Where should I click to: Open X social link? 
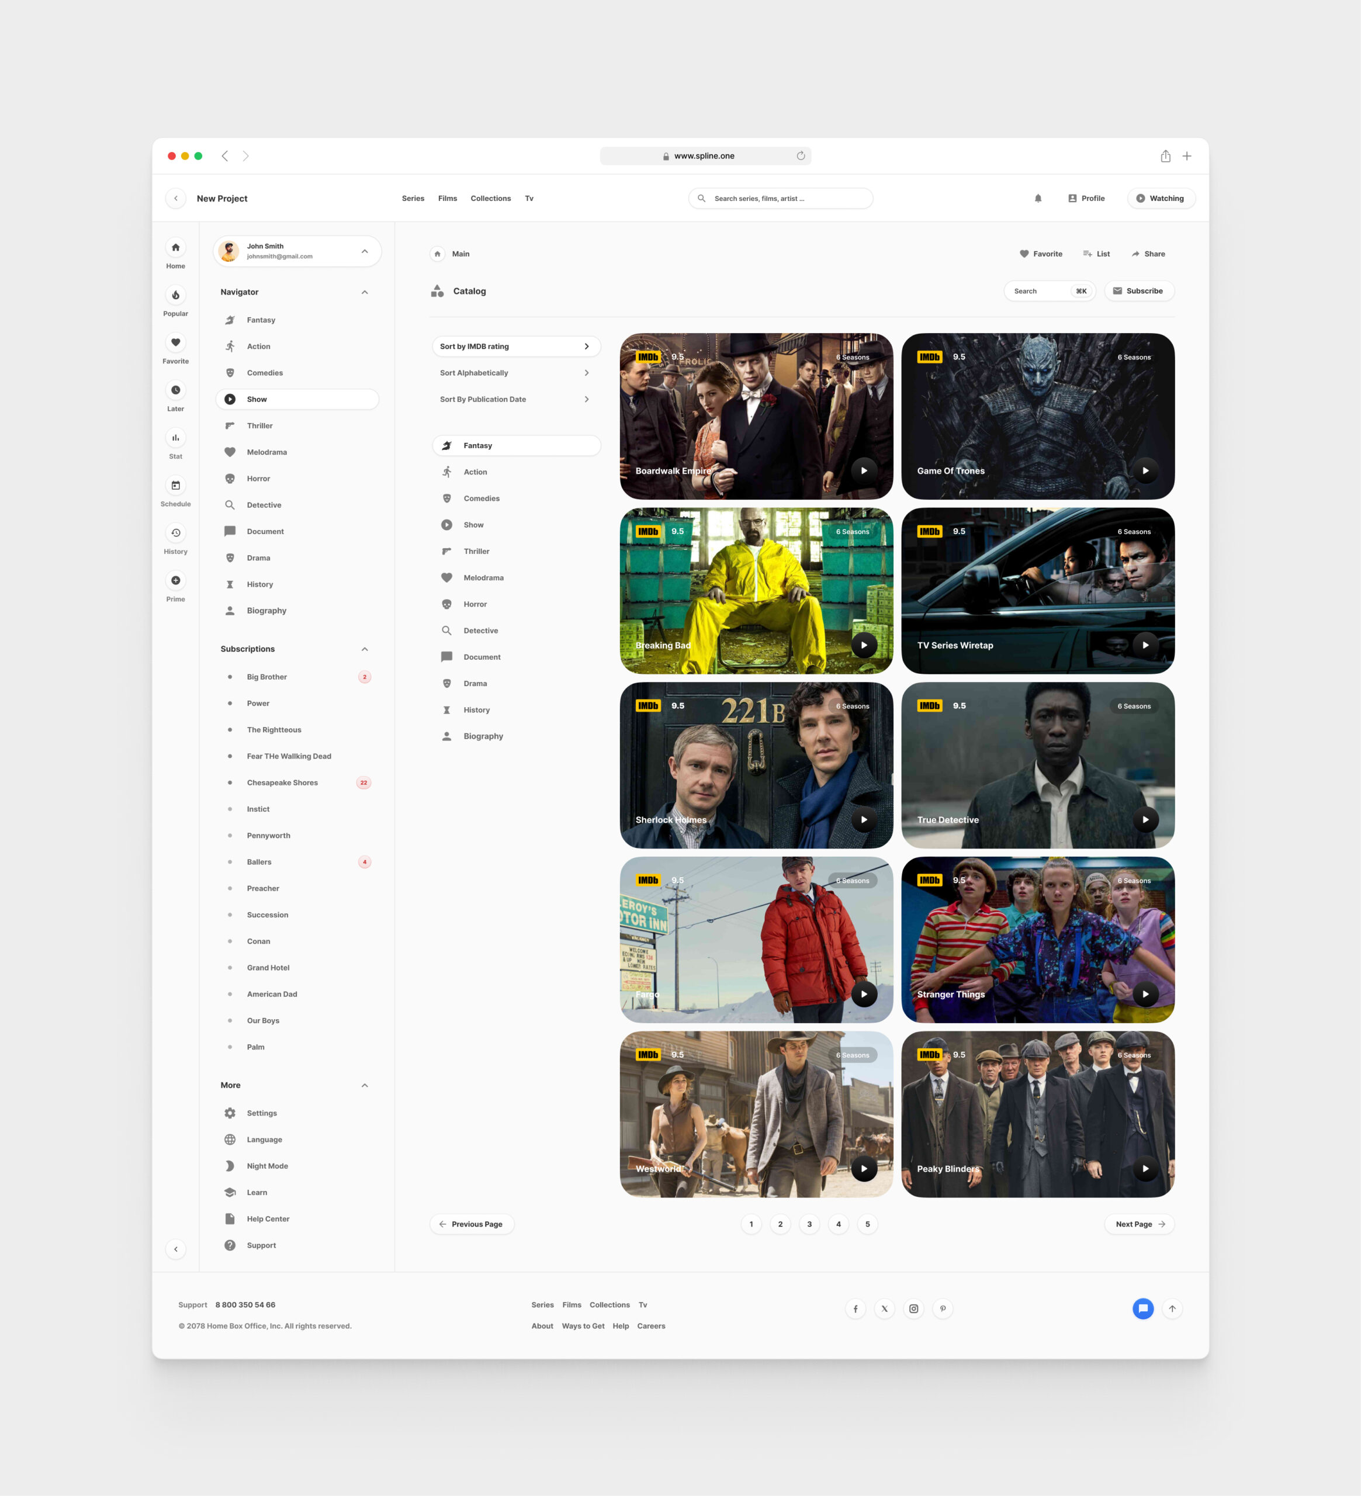click(x=884, y=1308)
